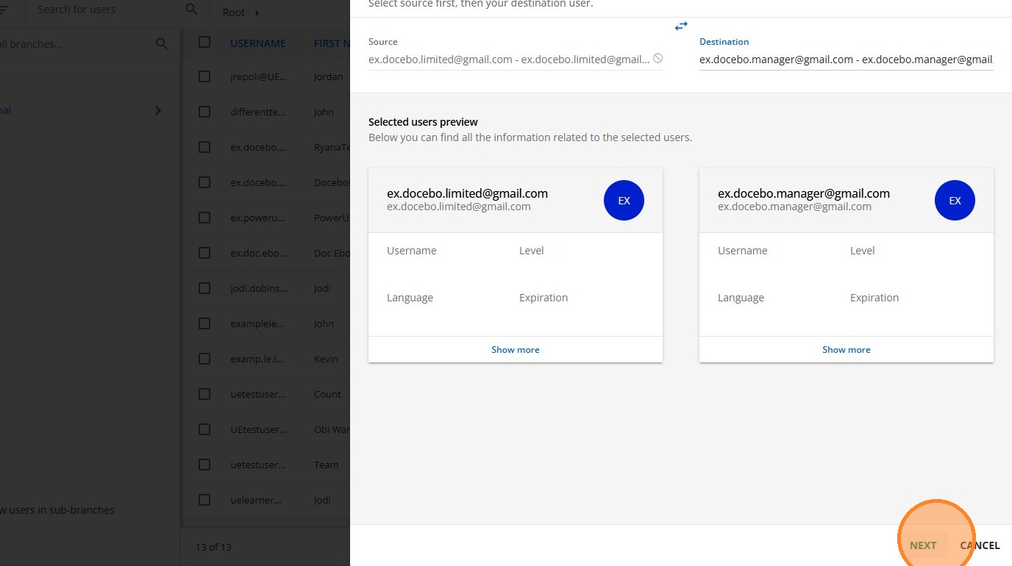Image resolution: width=1012 pixels, height=566 pixels.
Task: Select the checkbox for jodi.dobins row
Action: (x=204, y=288)
